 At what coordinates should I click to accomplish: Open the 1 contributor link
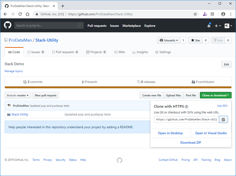[x=203, y=82]
